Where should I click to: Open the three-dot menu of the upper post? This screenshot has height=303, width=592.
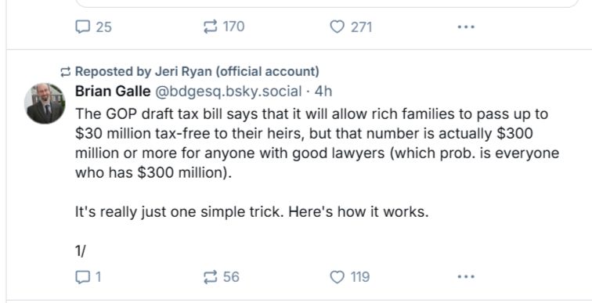pyautogui.click(x=465, y=27)
